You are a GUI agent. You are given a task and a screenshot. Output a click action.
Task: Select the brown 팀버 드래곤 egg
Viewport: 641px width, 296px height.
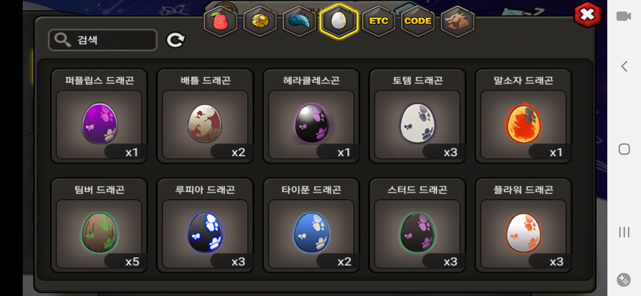[99, 225]
